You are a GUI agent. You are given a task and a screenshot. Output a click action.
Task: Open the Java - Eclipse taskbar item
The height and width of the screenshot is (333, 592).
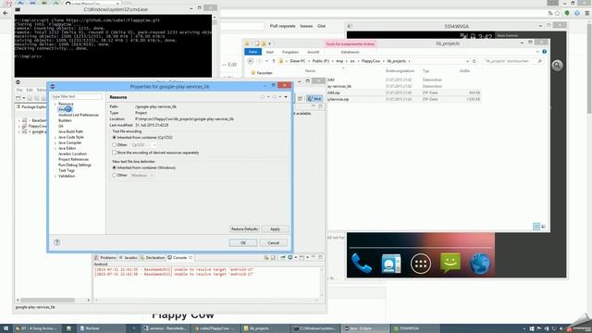[x=365, y=328]
